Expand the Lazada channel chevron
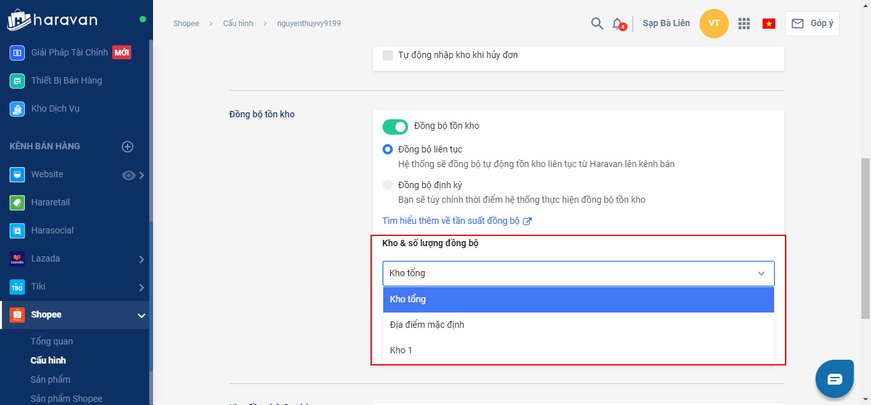The image size is (871, 405). pos(142,259)
